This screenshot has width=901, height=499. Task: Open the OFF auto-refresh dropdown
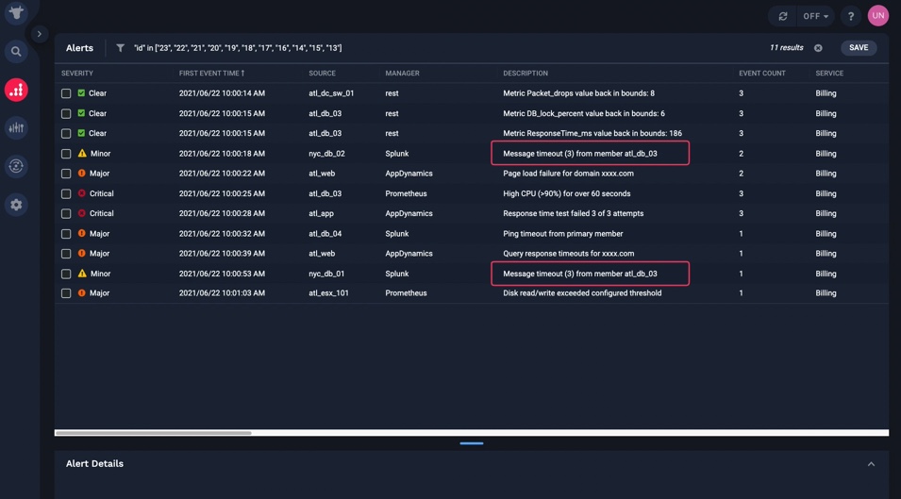point(815,16)
